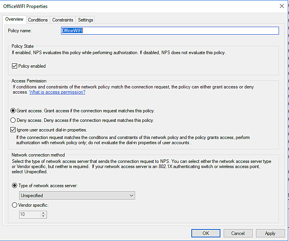The width and height of the screenshot is (289, 241).
Task: Choose the Deny access option
Action: [14, 120]
